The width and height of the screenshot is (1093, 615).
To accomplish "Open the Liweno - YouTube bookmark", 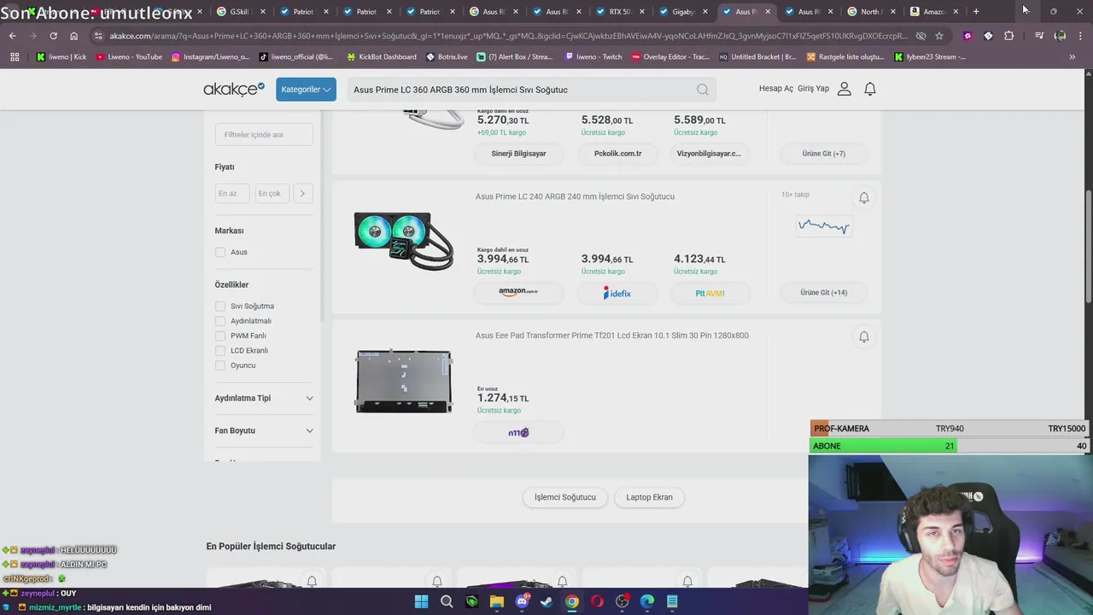I will [129, 56].
